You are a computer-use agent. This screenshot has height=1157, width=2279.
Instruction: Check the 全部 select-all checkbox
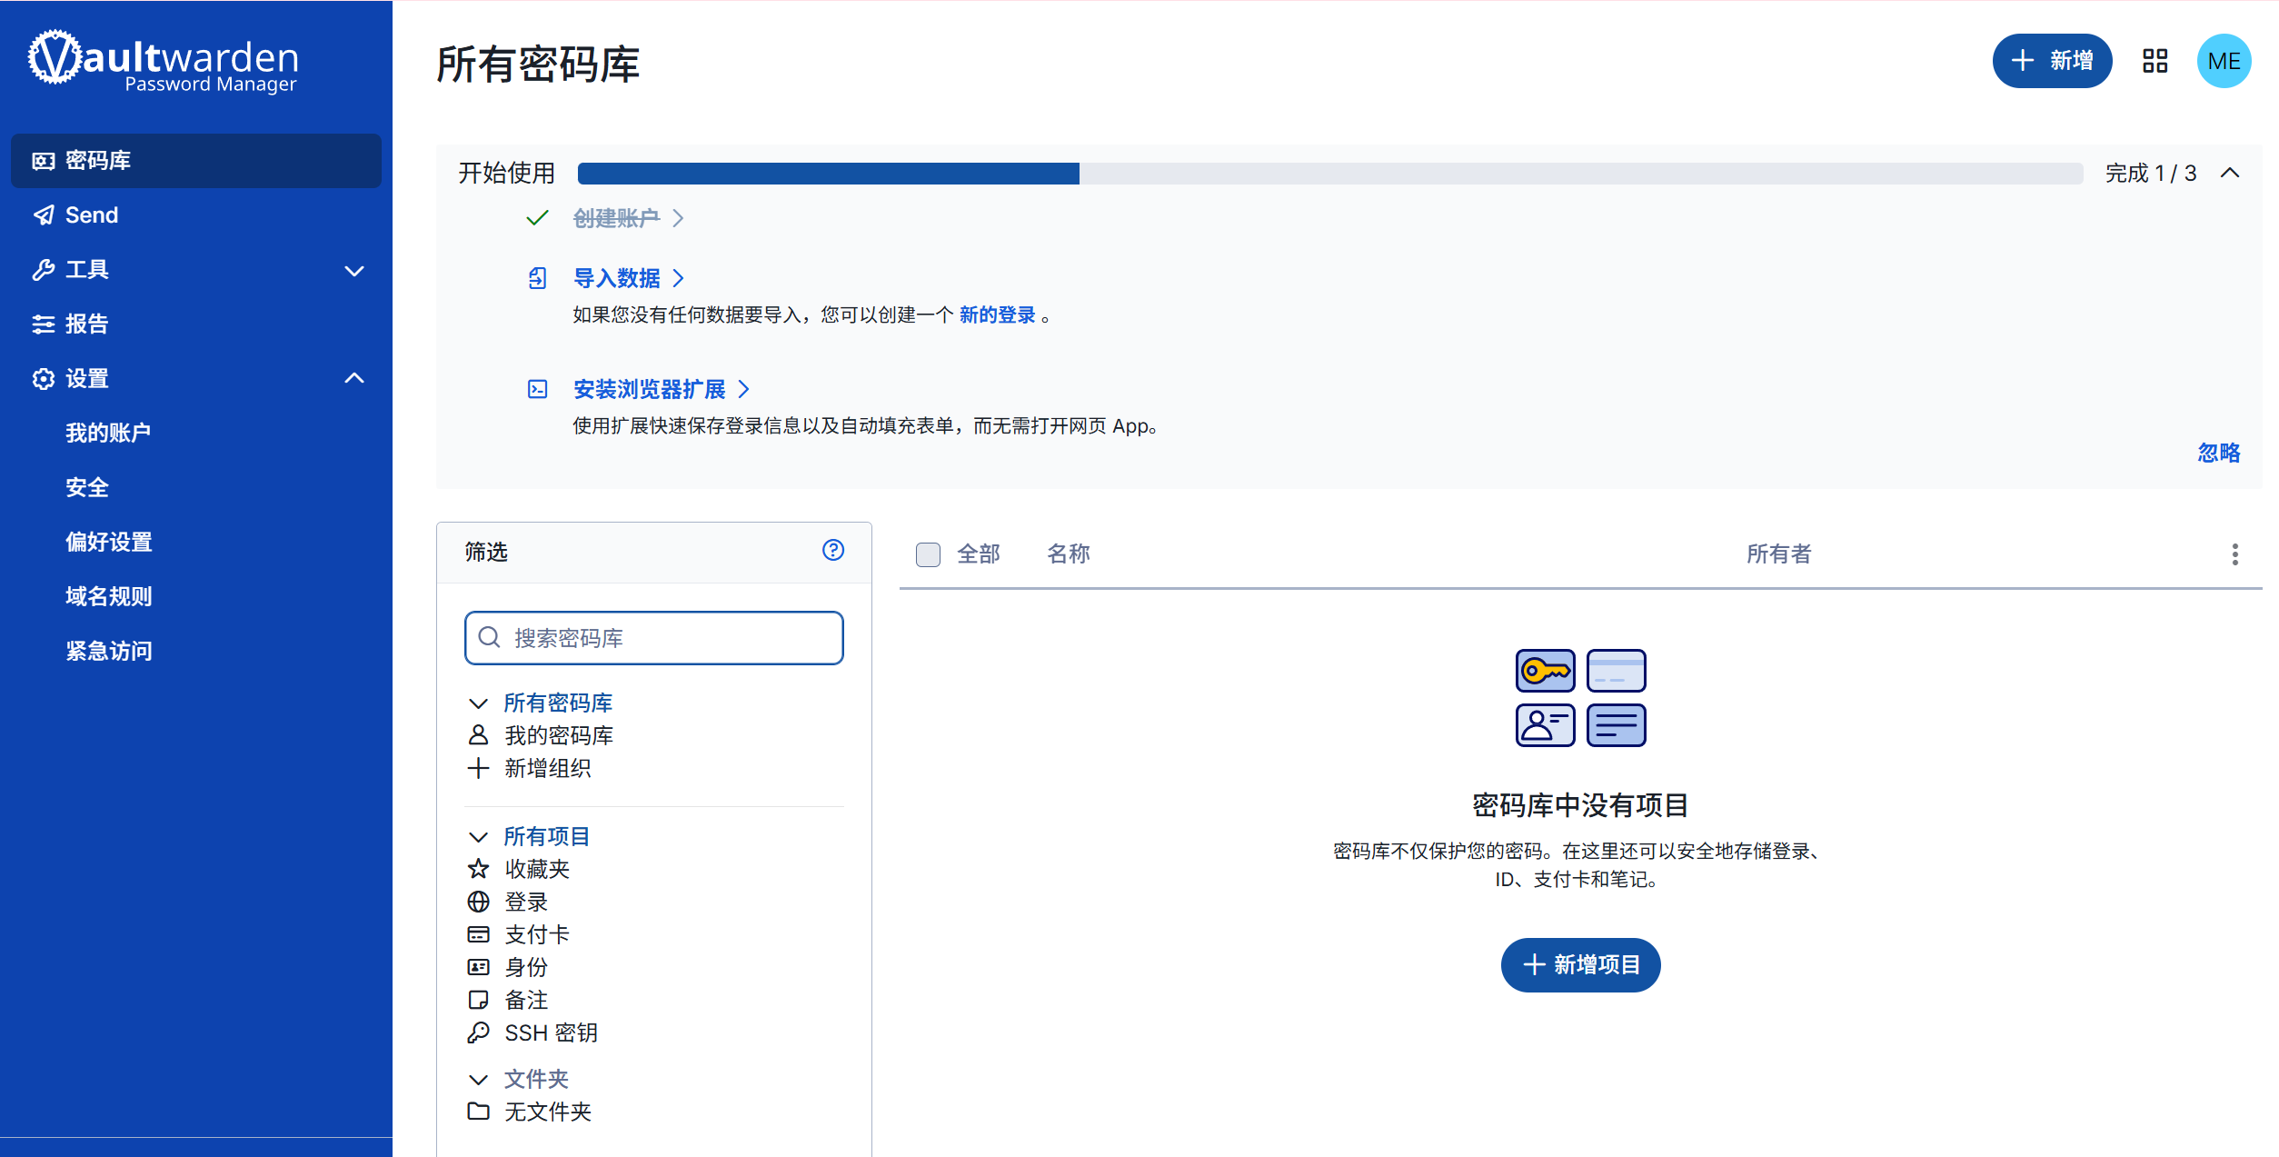(x=928, y=554)
